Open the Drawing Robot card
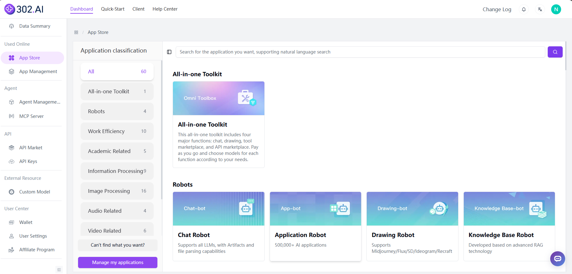This screenshot has width=572, height=274. 412,226
